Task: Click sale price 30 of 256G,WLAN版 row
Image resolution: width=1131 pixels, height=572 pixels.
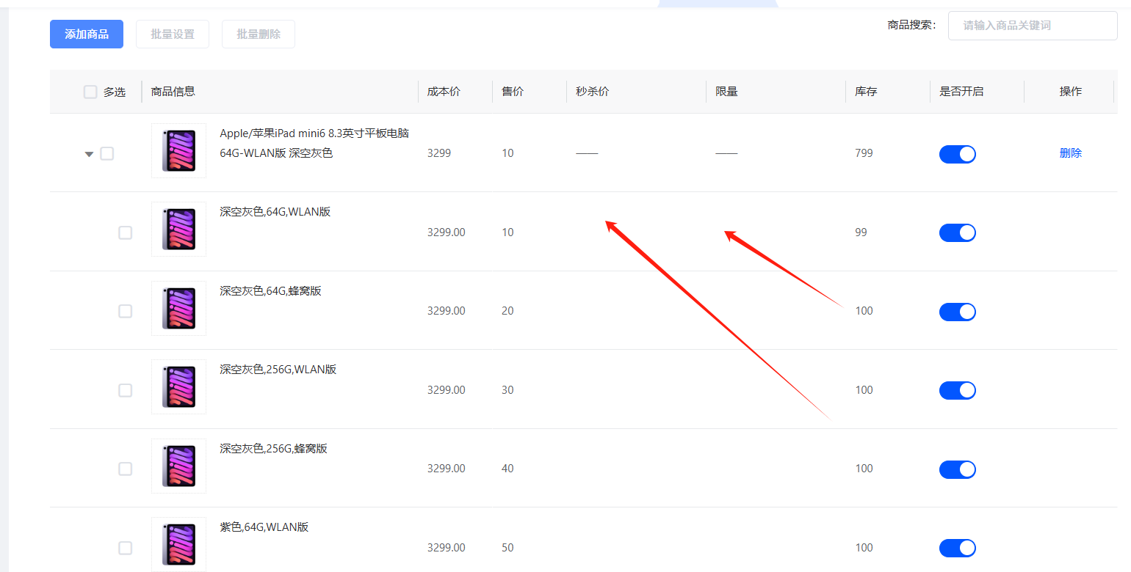Action: point(507,390)
